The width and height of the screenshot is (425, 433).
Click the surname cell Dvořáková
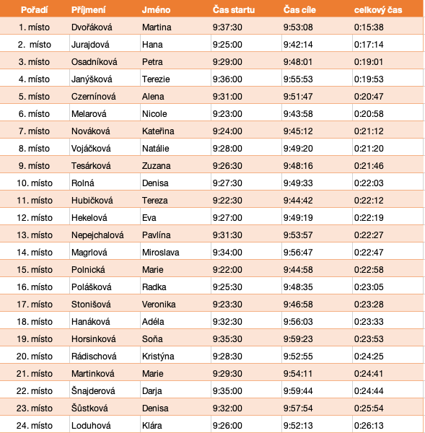[105, 27]
